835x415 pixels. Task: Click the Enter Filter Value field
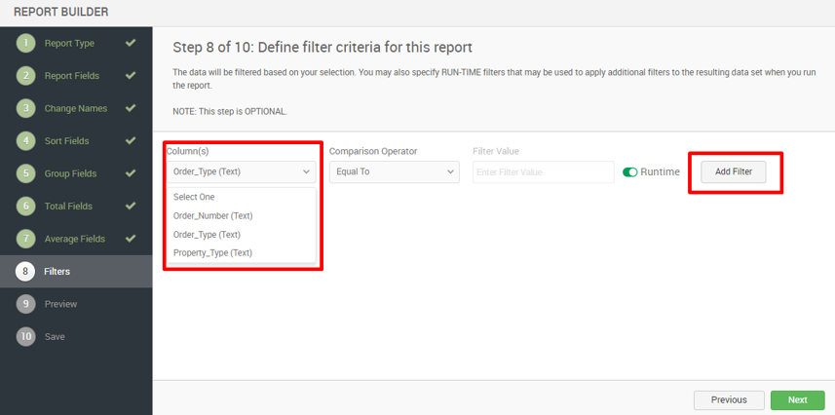544,172
